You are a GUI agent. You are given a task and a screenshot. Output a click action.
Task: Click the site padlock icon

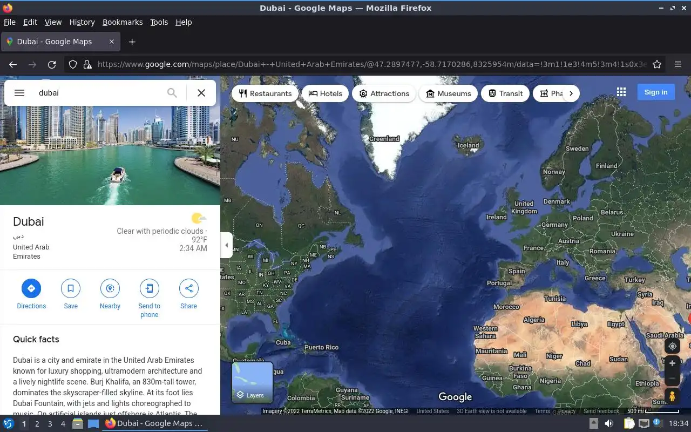coord(87,64)
